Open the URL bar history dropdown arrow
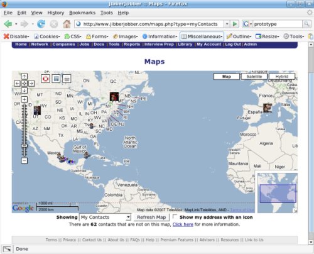Screen dimensions: 314x254 (227, 24)
